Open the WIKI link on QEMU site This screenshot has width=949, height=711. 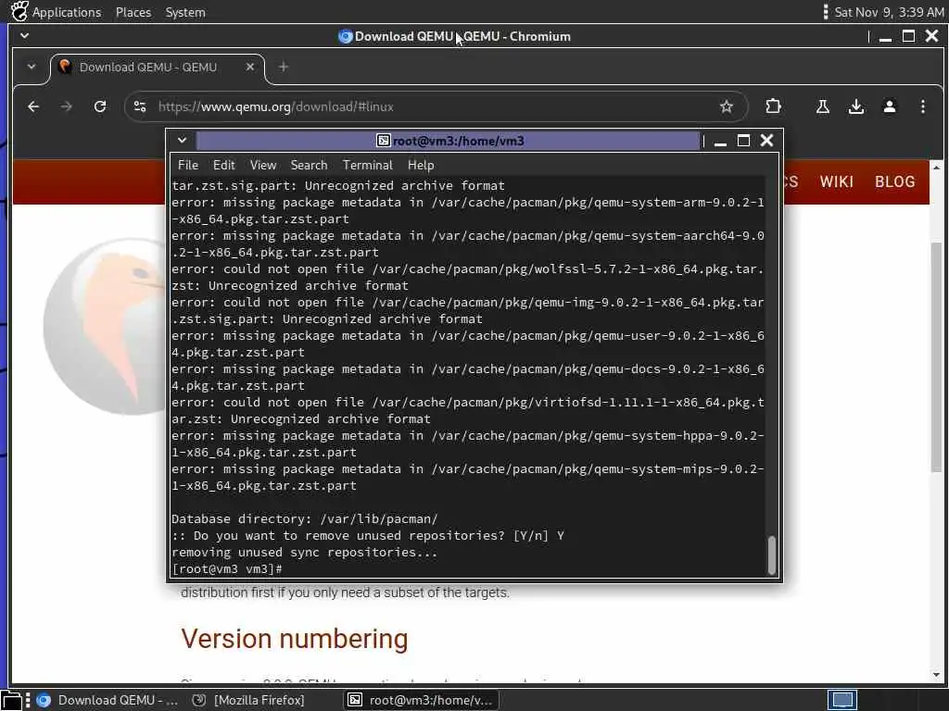pos(837,182)
